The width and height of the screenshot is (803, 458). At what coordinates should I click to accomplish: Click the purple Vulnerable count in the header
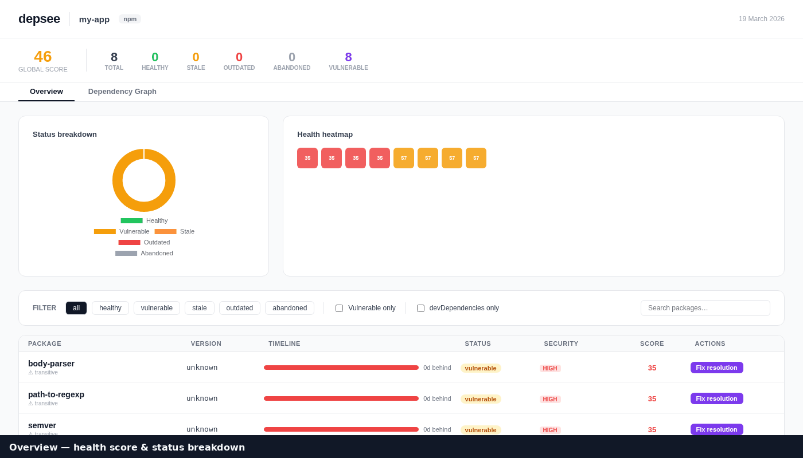[348, 57]
